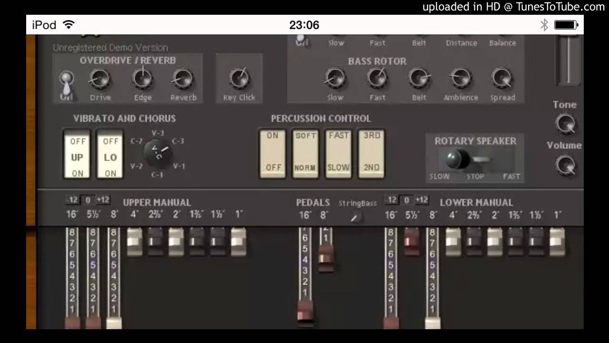Click Upper Manual 4' drawbar
The width and height of the screenshot is (609, 343).
click(135, 242)
